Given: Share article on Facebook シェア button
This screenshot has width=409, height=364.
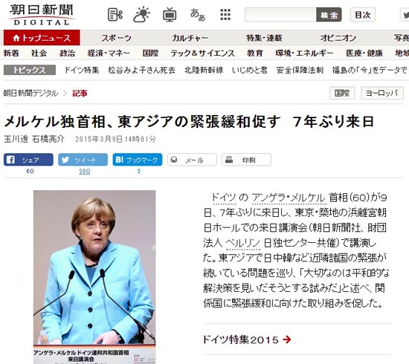Looking at the screenshot, I should pos(28,160).
